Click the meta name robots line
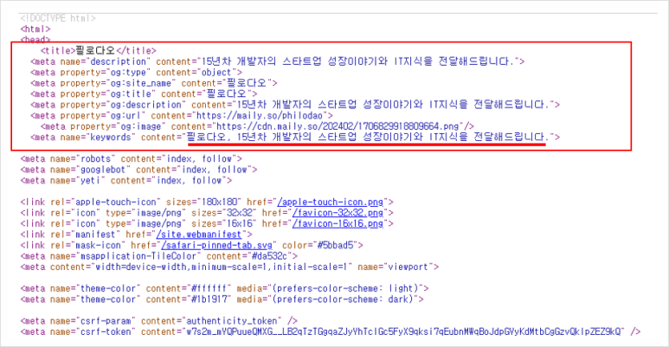The height and width of the screenshot is (347, 669). [131, 158]
